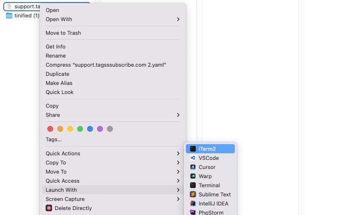The width and height of the screenshot is (346, 215).
Task: Click the Warp terminal icon
Action: click(193, 176)
